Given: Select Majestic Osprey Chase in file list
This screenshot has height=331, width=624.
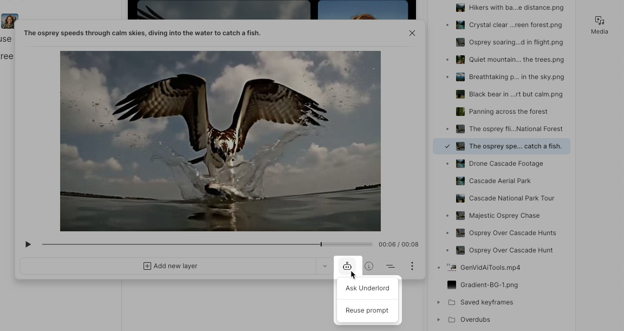Looking at the screenshot, I should [x=504, y=216].
